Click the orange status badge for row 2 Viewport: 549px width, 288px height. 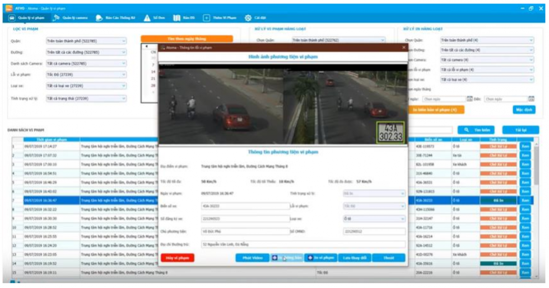pos(498,155)
